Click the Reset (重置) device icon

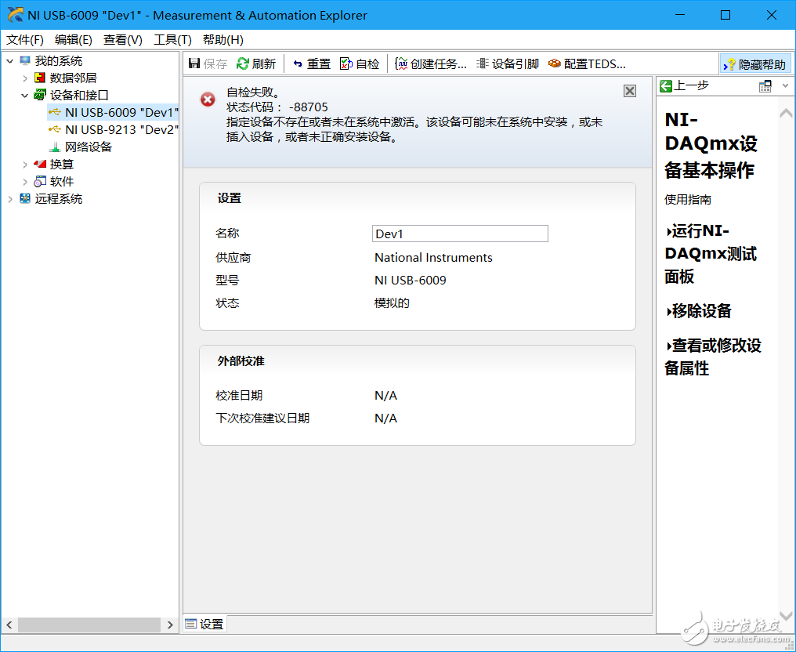pos(298,63)
